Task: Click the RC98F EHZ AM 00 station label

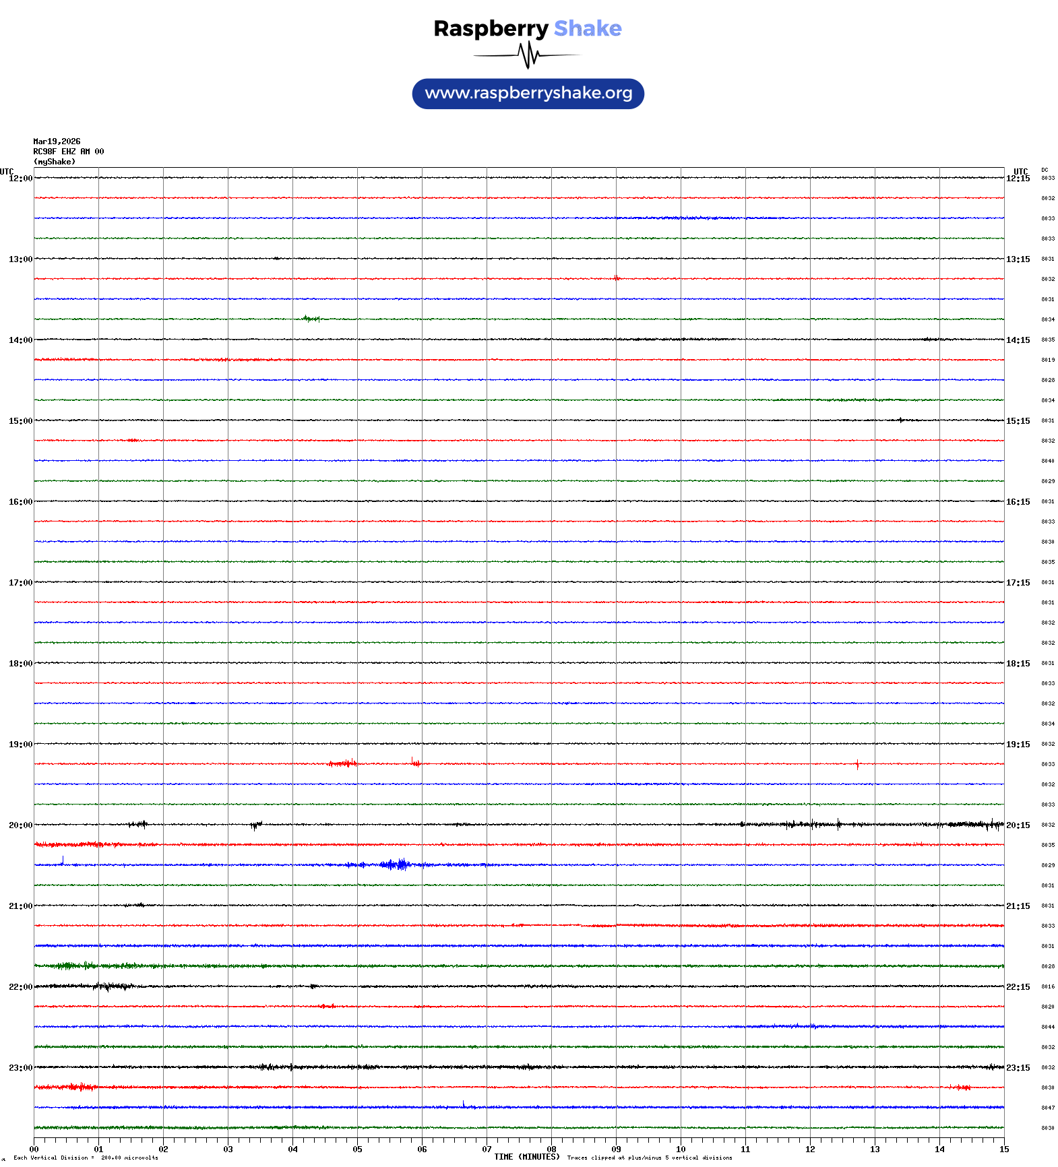Action: pos(68,152)
